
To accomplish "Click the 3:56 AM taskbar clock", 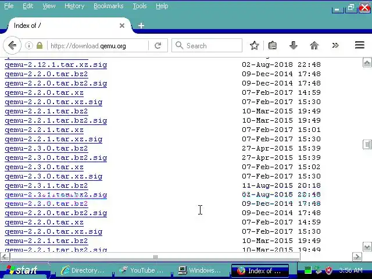I will (x=350, y=270).
